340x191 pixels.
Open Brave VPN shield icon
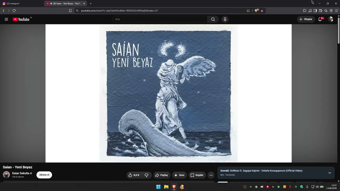pos(331,11)
